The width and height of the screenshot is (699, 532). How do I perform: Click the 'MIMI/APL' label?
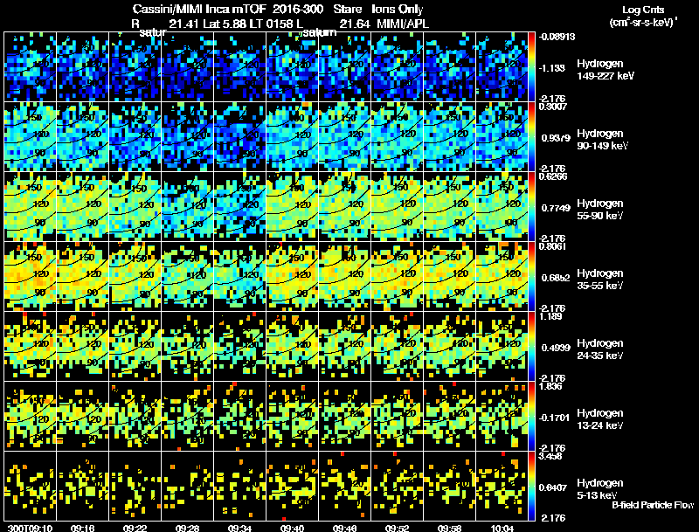point(403,24)
